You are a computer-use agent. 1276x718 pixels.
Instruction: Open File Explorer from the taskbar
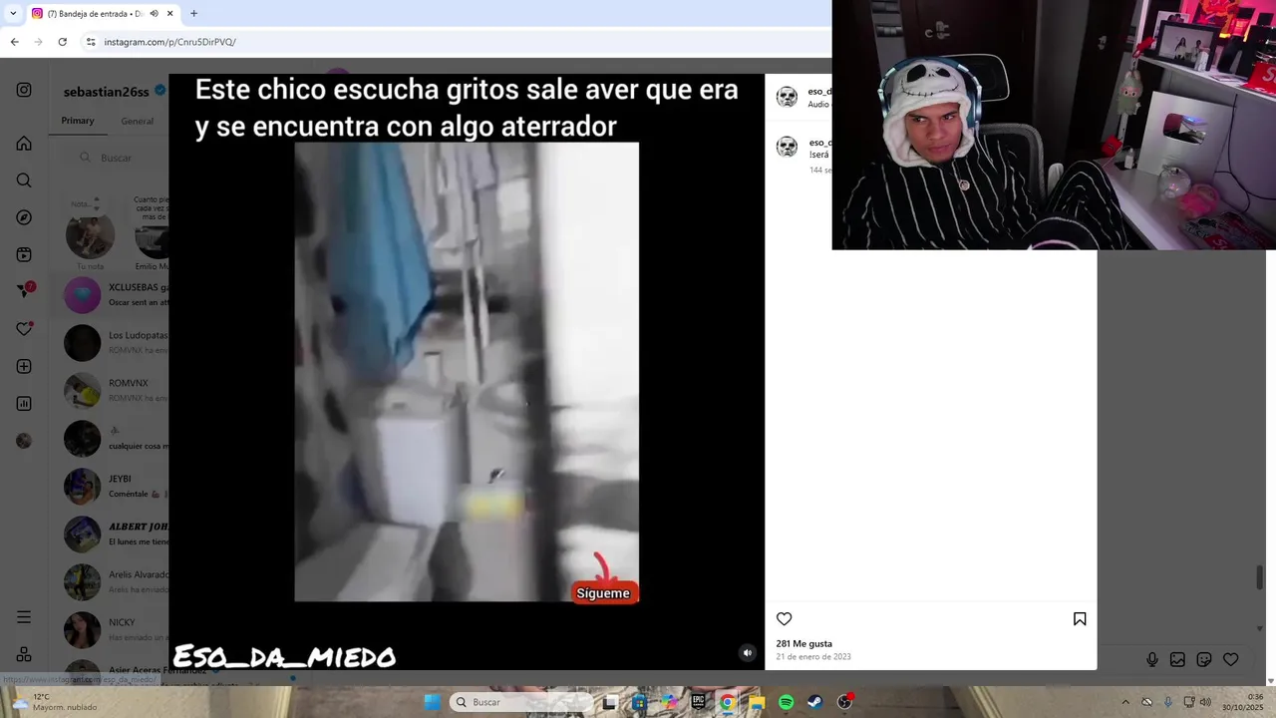[757, 702]
